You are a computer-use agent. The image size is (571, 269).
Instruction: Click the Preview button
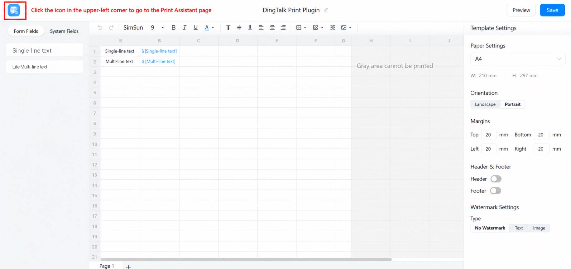point(521,10)
